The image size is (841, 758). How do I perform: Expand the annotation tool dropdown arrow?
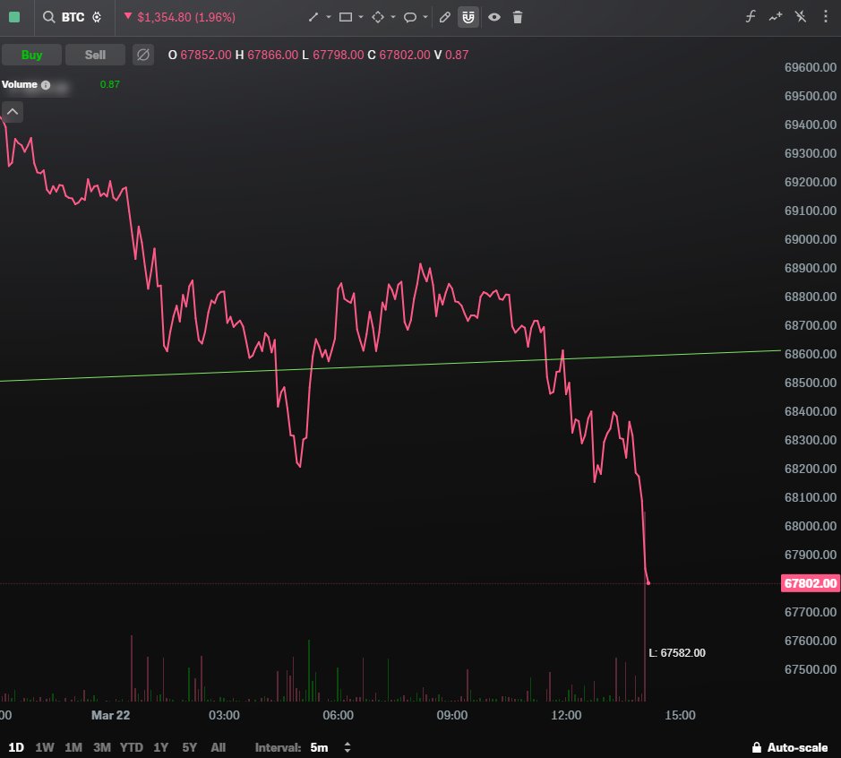coord(425,17)
